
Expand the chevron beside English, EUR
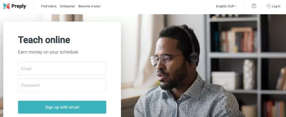(236, 6)
